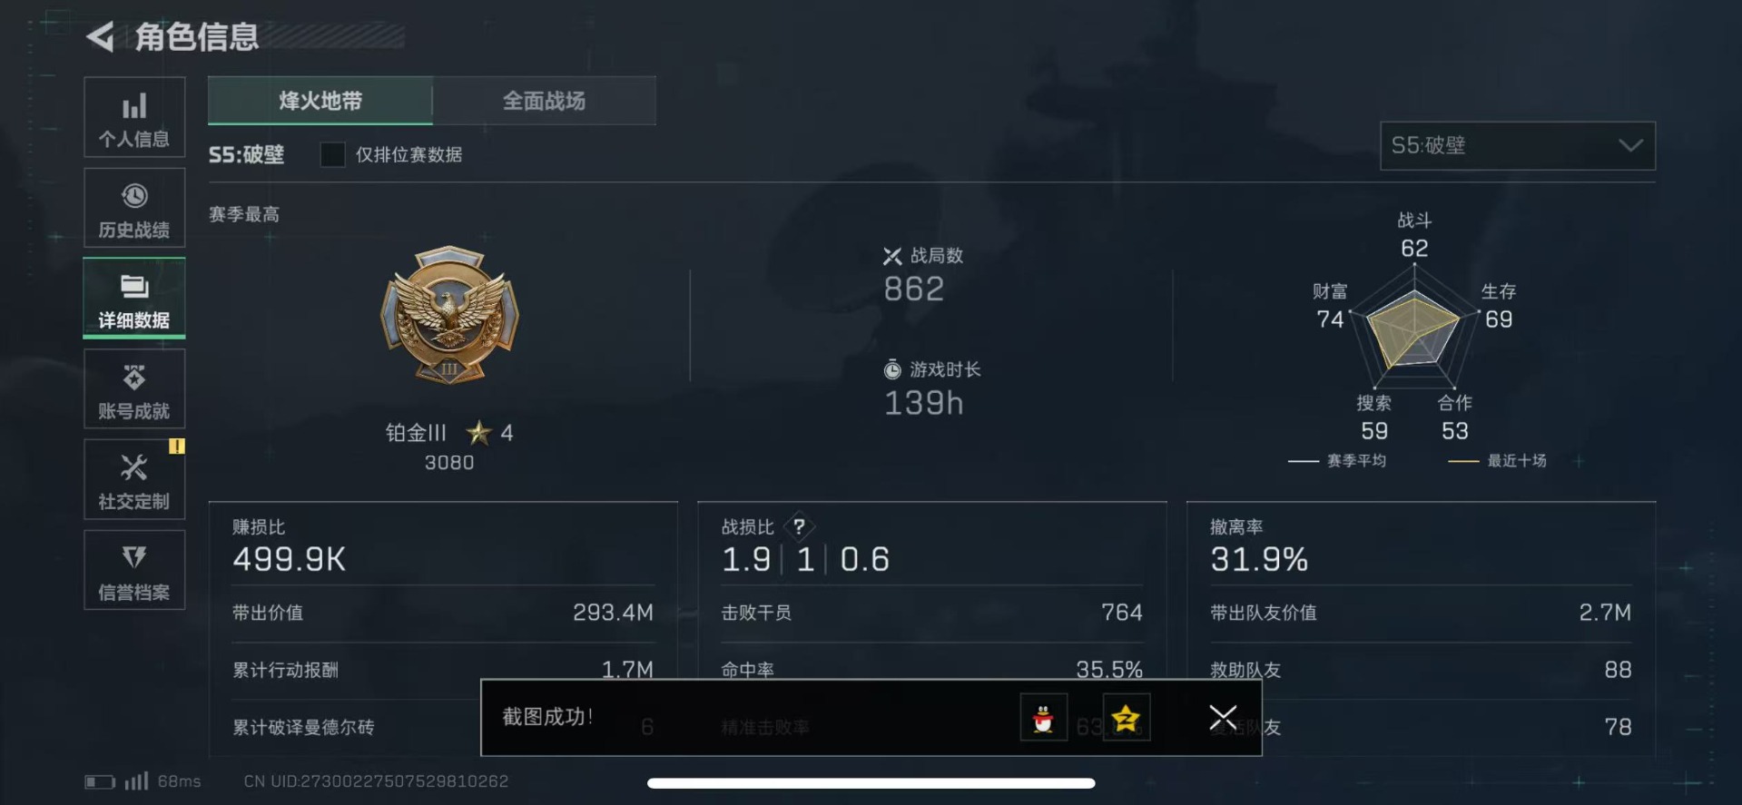This screenshot has height=805, width=1742.
Task: Click the dropdown chevron arrow
Action: (x=1630, y=146)
